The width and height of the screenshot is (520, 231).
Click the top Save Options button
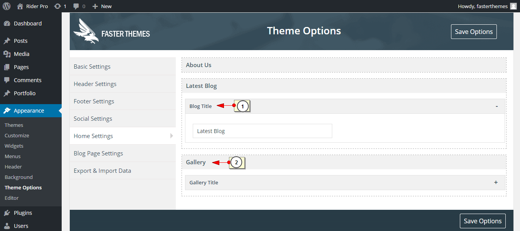474,32
